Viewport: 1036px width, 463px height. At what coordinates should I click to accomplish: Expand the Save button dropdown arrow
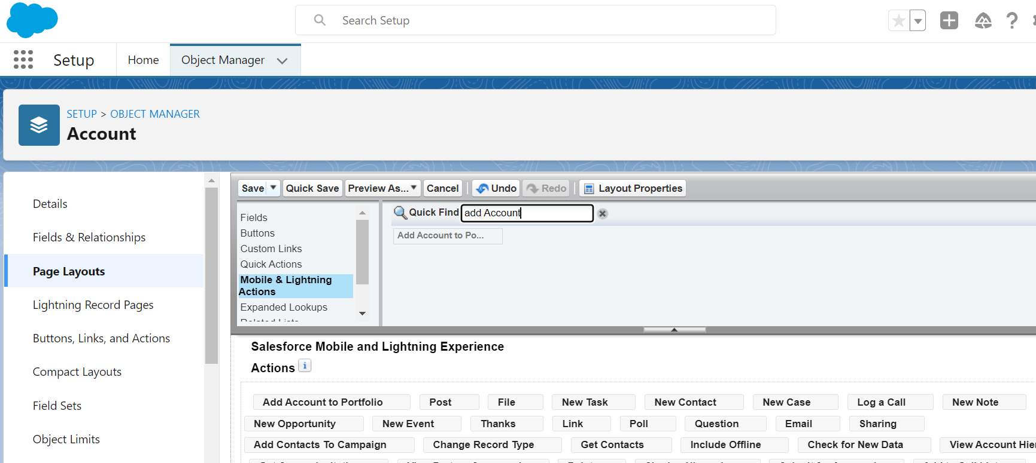click(274, 188)
